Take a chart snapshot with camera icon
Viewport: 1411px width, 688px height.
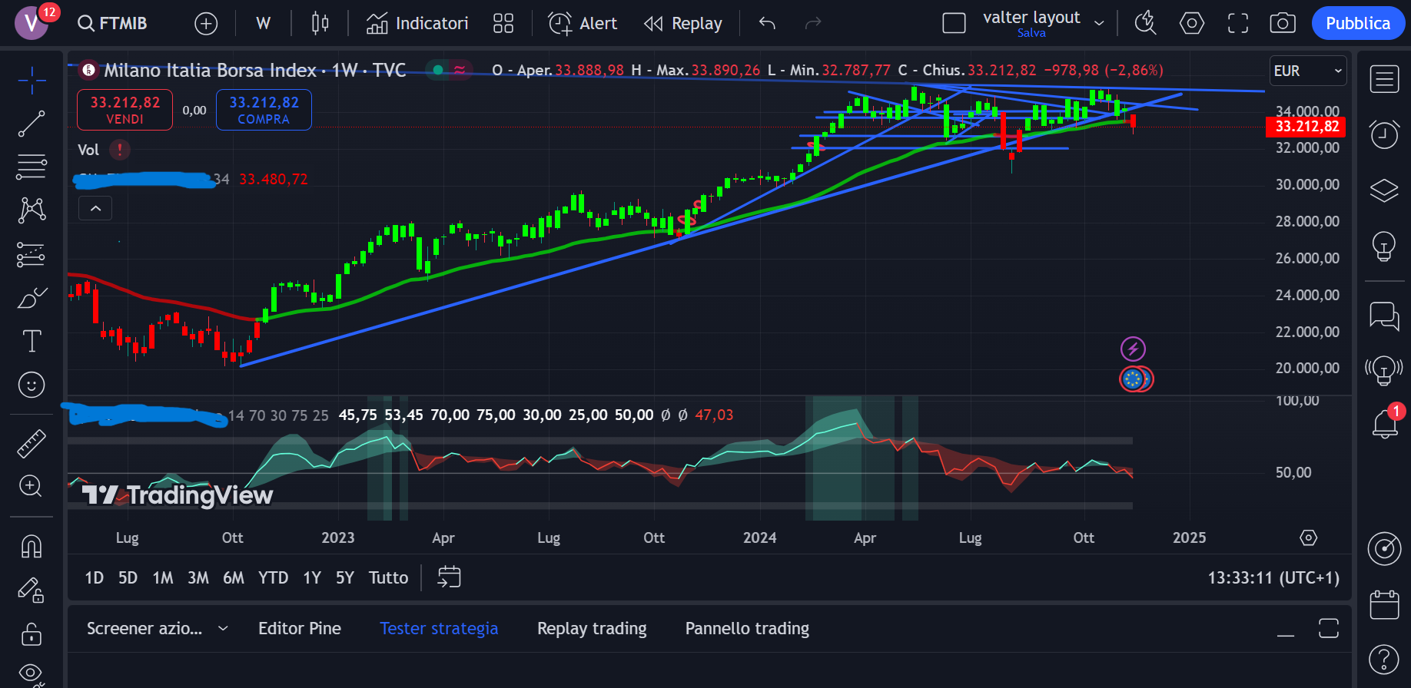1283,24
